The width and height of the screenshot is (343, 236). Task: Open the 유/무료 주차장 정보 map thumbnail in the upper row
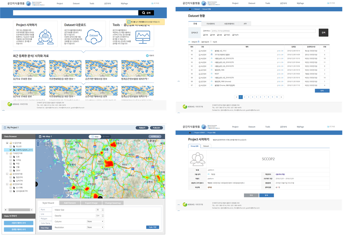coord(29,69)
